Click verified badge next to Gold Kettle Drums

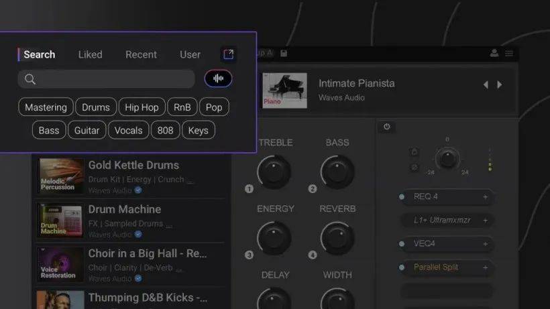(138, 190)
